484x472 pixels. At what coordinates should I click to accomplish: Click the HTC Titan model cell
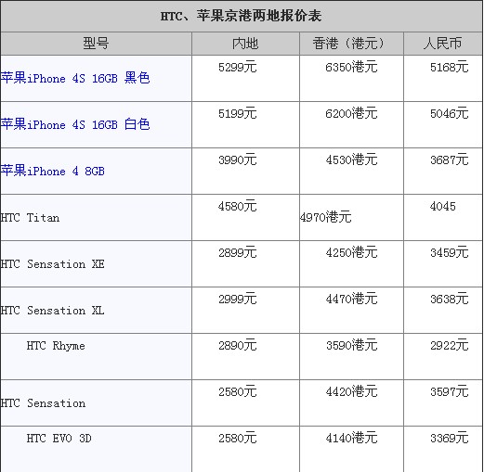point(96,217)
